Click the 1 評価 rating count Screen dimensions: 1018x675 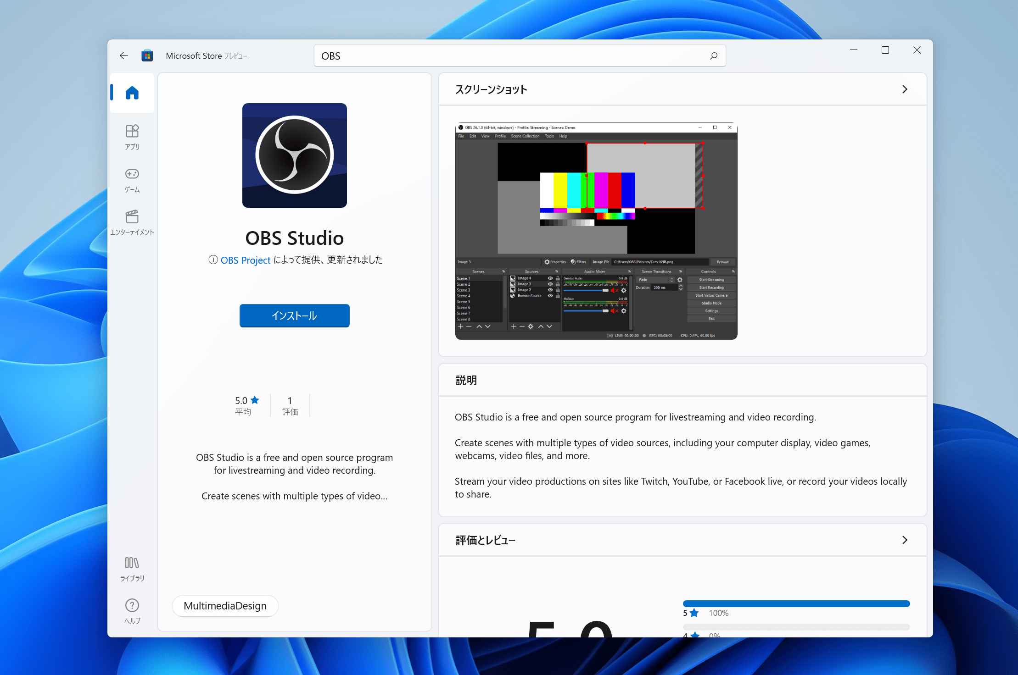(290, 406)
